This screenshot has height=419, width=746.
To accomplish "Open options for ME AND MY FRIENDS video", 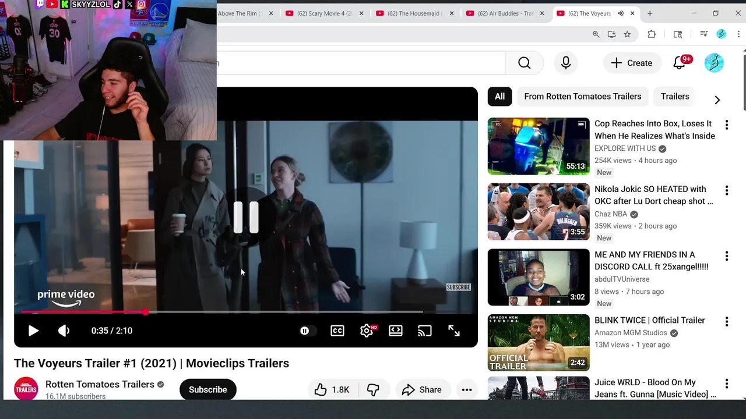I will tap(727, 256).
